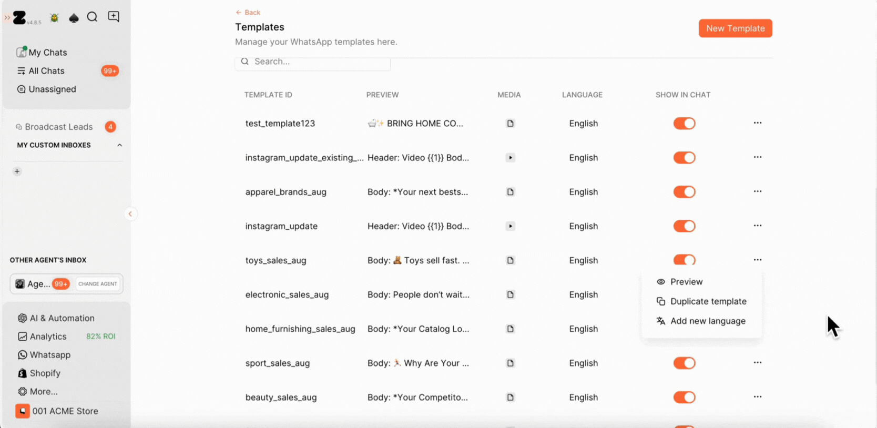The image size is (877, 428).
Task: Open the Agent inbox avatar
Action: pos(20,284)
